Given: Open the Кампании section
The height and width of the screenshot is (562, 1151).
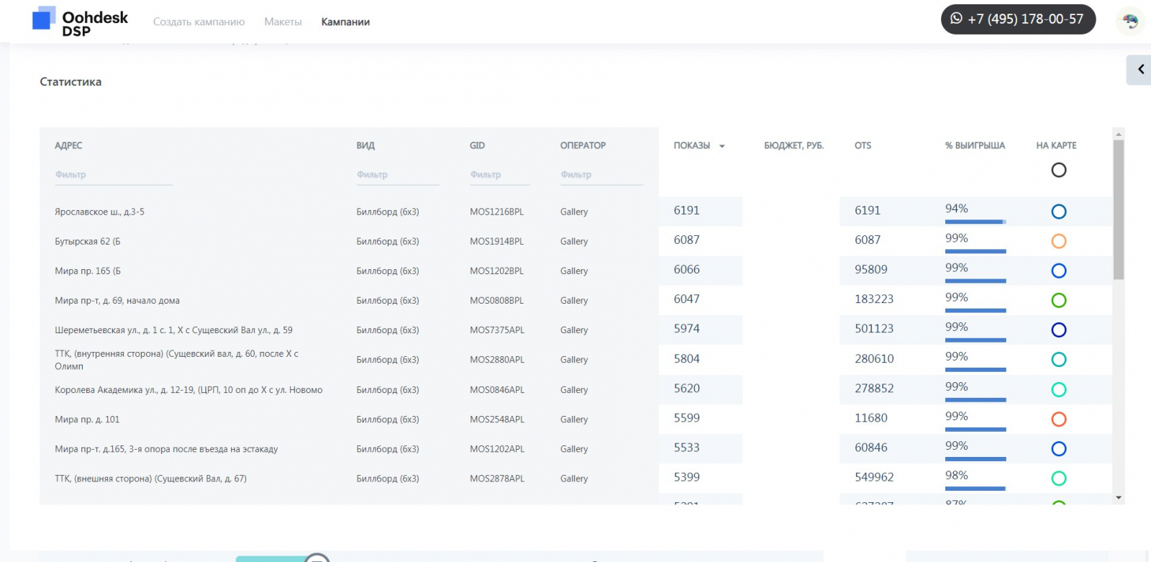Looking at the screenshot, I should pyautogui.click(x=345, y=22).
